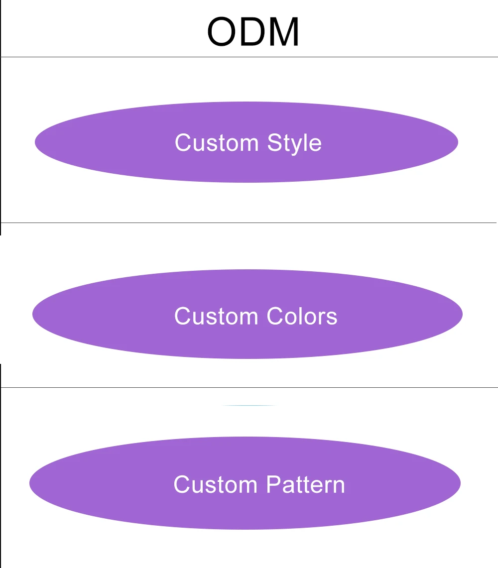Click the letter O in ODM title
This screenshot has width=498, height=568.
point(222,33)
